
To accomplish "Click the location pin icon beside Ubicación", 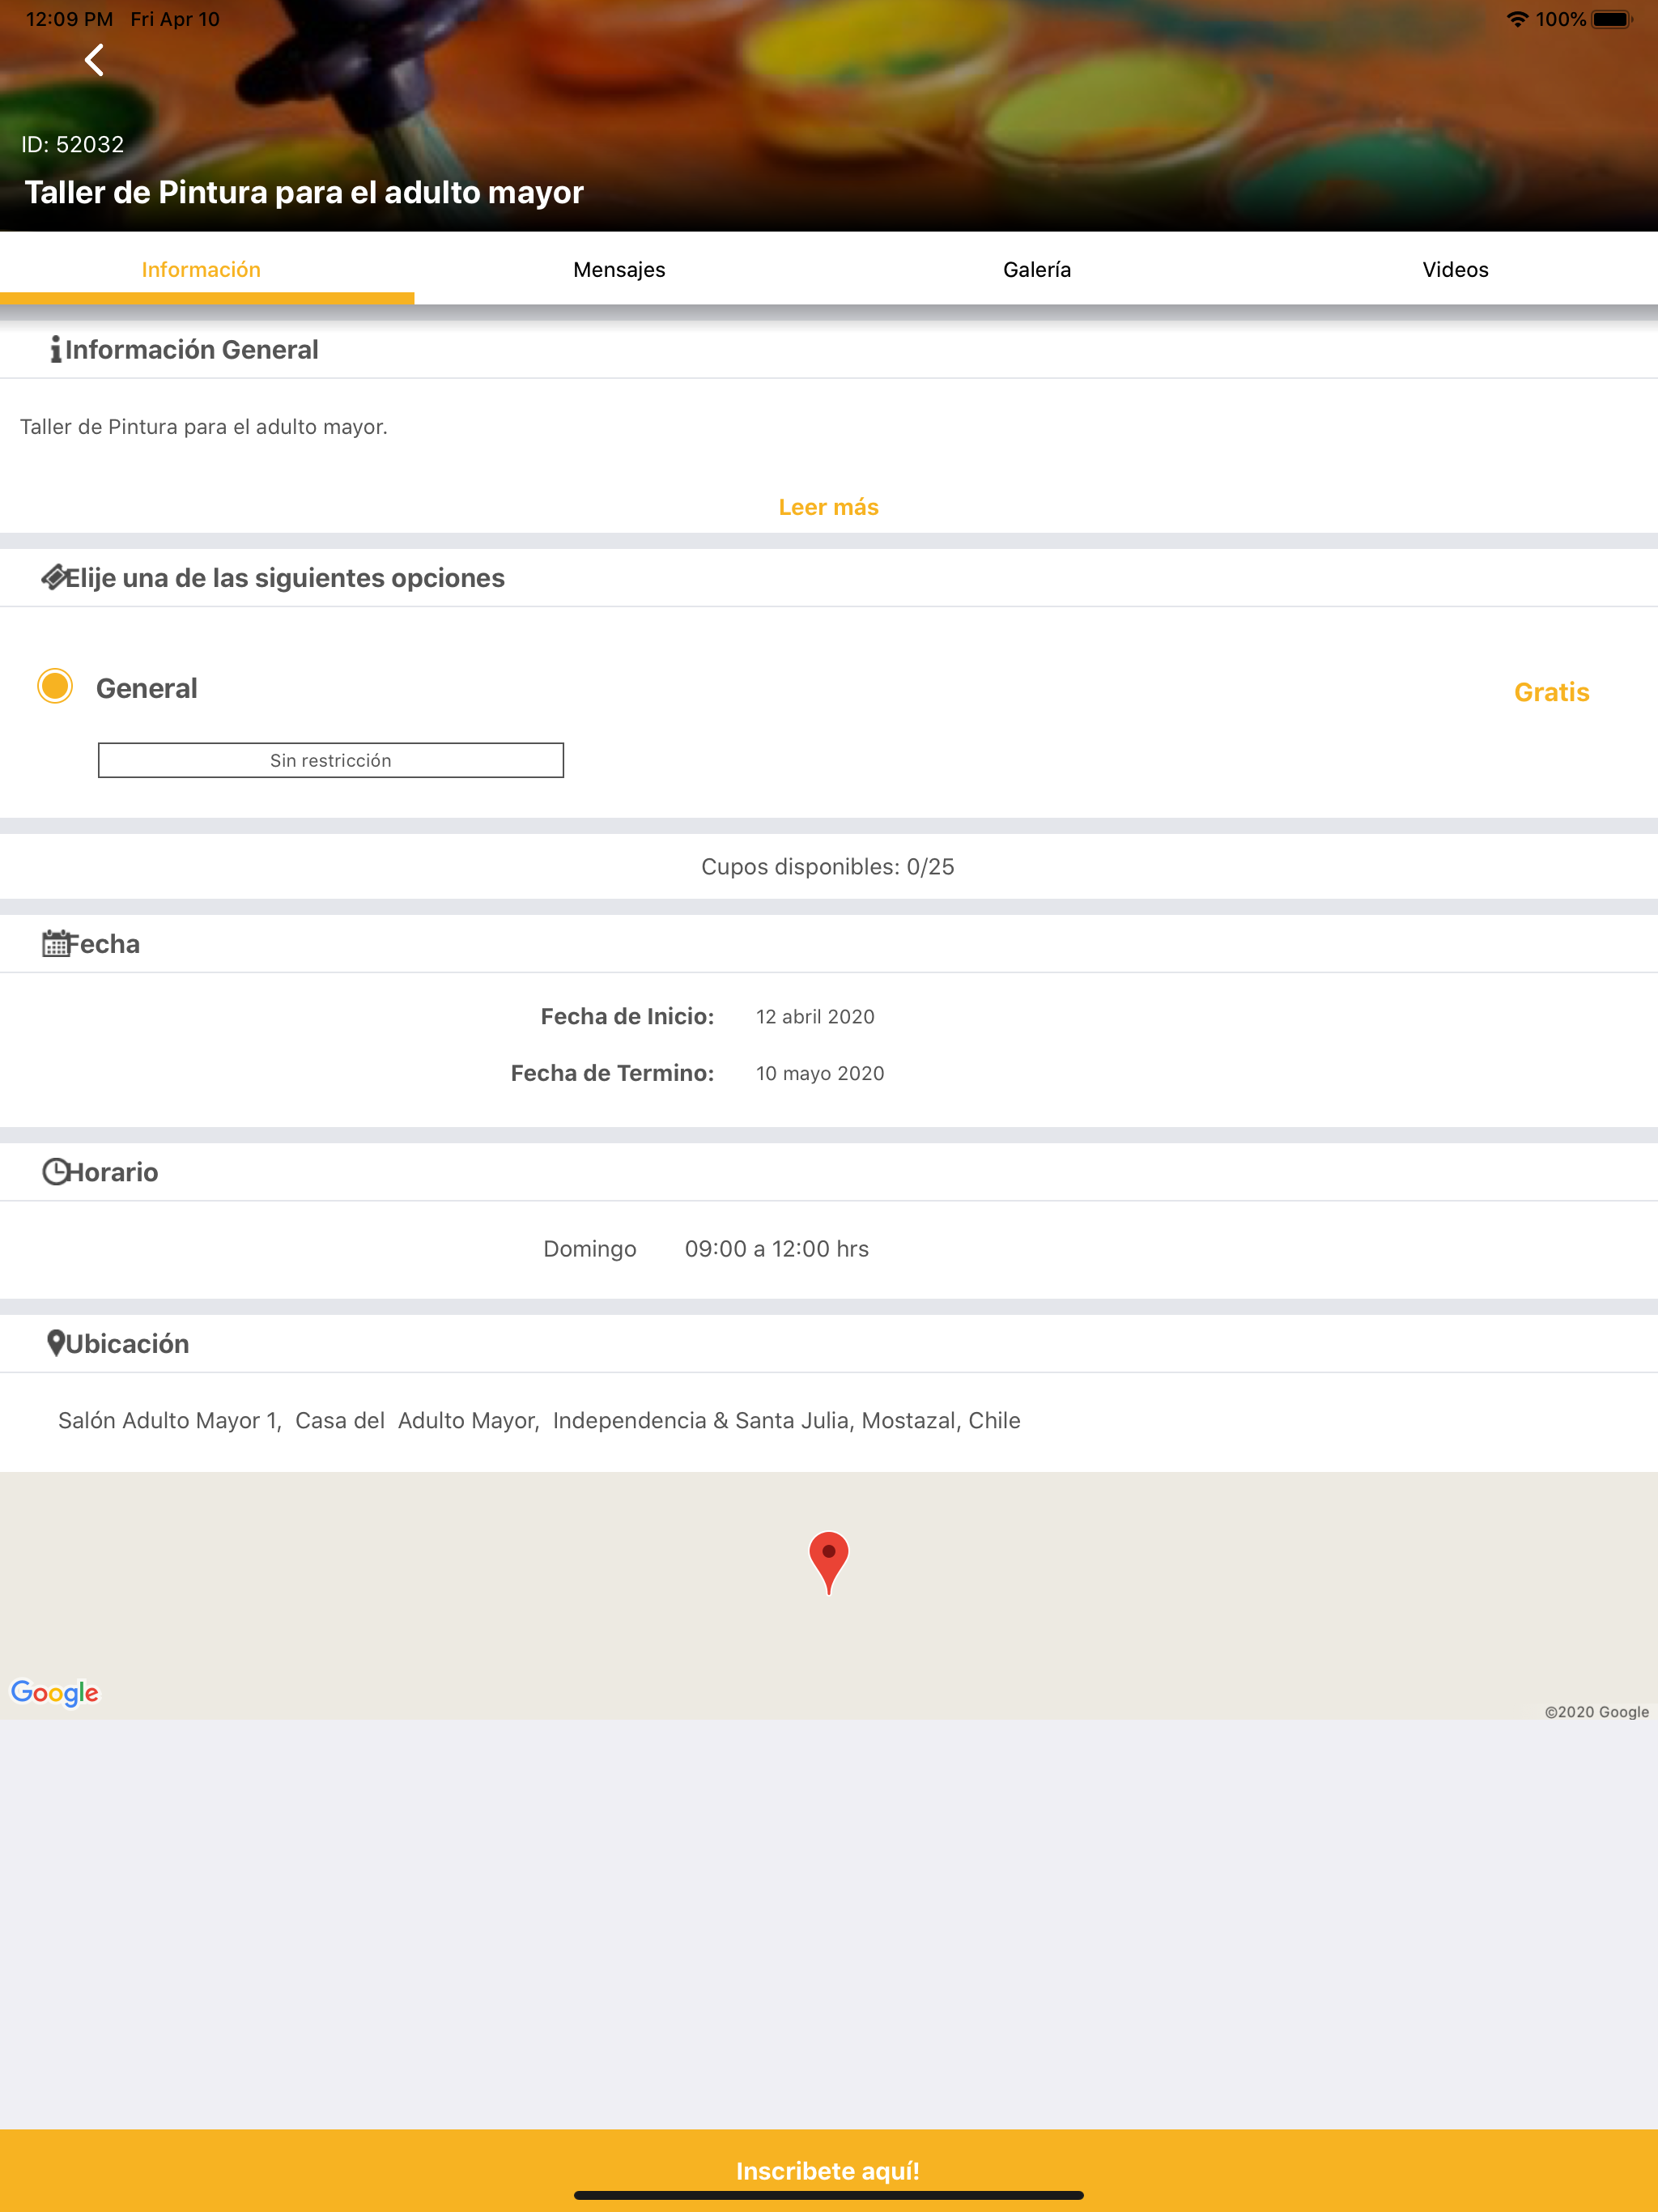I will tap(56, 1343).
